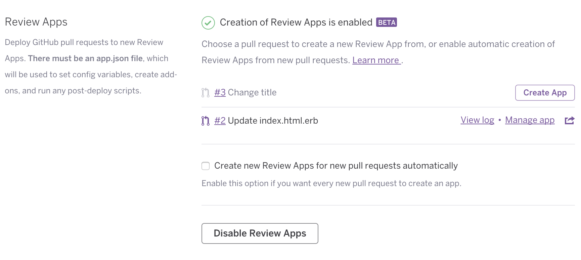This screenshot has width=581, height=260.
Task: Click the open-in-new-tab share icon
Action: [569, 120]
